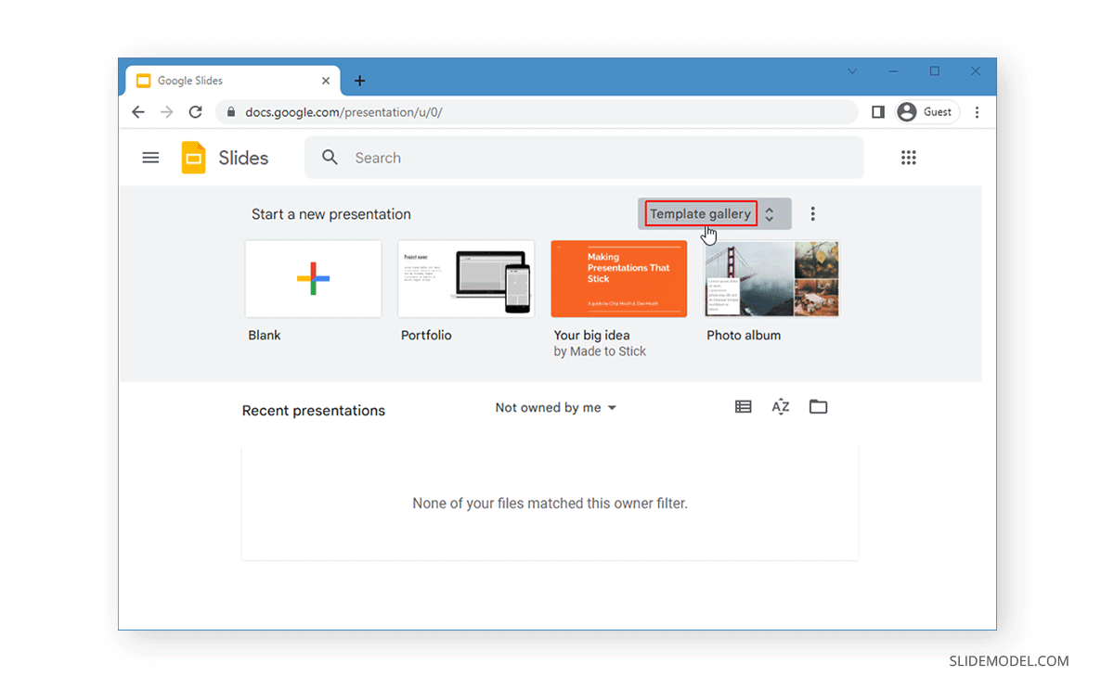The height and width of the screenshot is (689, 1114).
Task: Expand the Template gallery chevron
Action: click(770, 213)
